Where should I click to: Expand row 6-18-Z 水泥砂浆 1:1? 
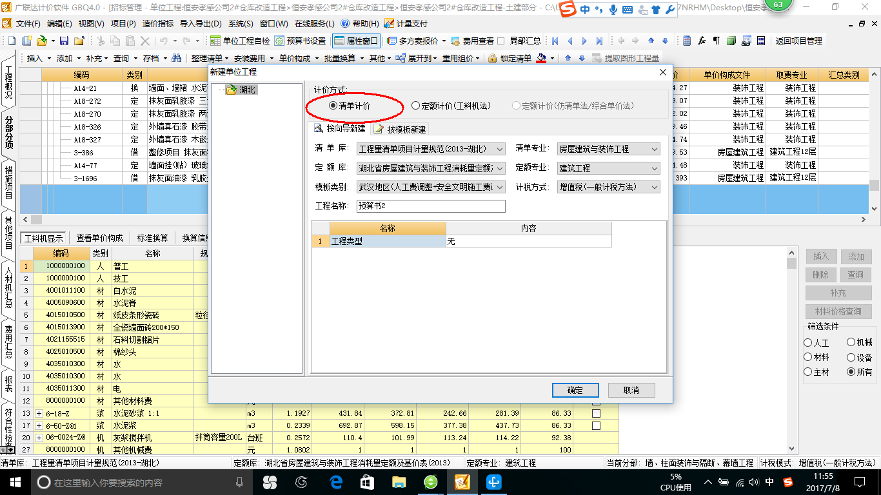click(x=39, y=413)
